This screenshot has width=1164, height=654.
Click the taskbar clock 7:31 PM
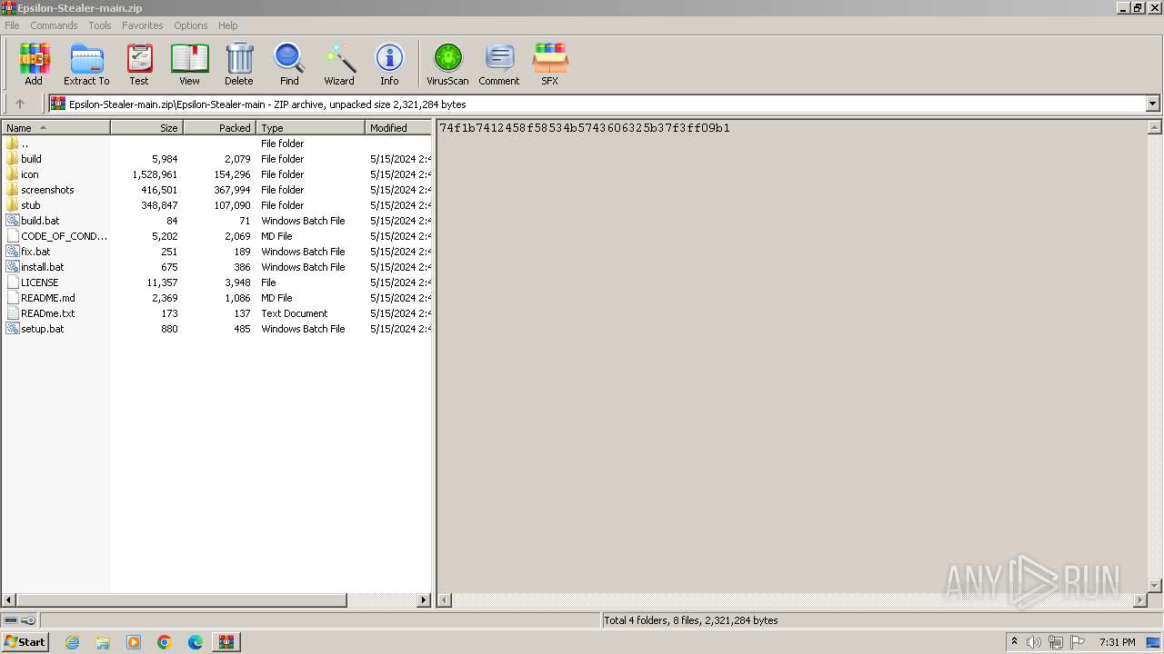point(1117,642)
